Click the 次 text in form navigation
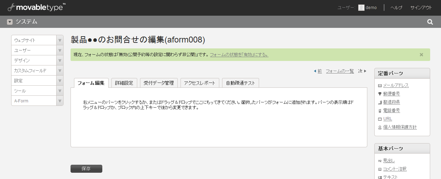 (360, 71)
